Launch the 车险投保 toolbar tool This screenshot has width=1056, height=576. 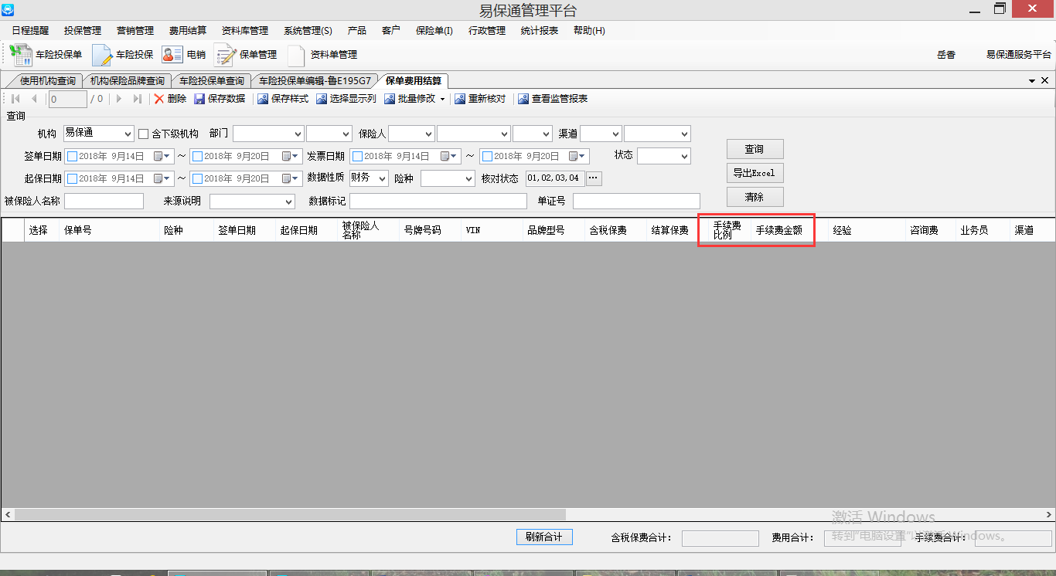click(x=123, y=55)
